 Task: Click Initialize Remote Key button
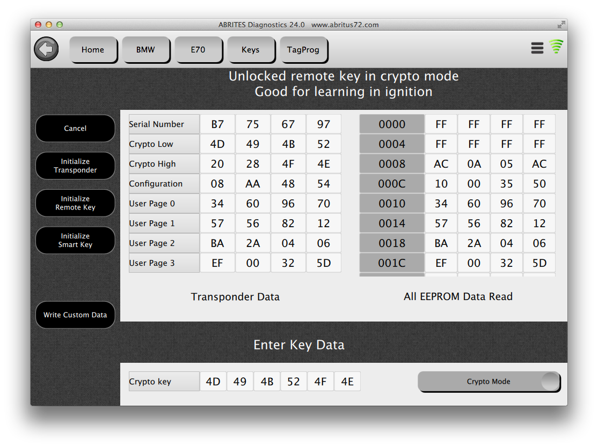point(75,203)
